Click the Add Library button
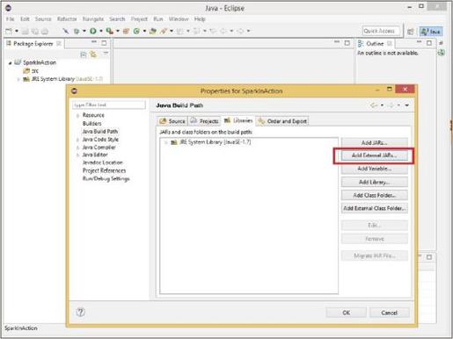The height and width of the screenshot is (339, 453). point(374,182)
